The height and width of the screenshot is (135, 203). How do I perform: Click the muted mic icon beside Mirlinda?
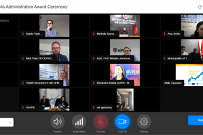(94, 34)
